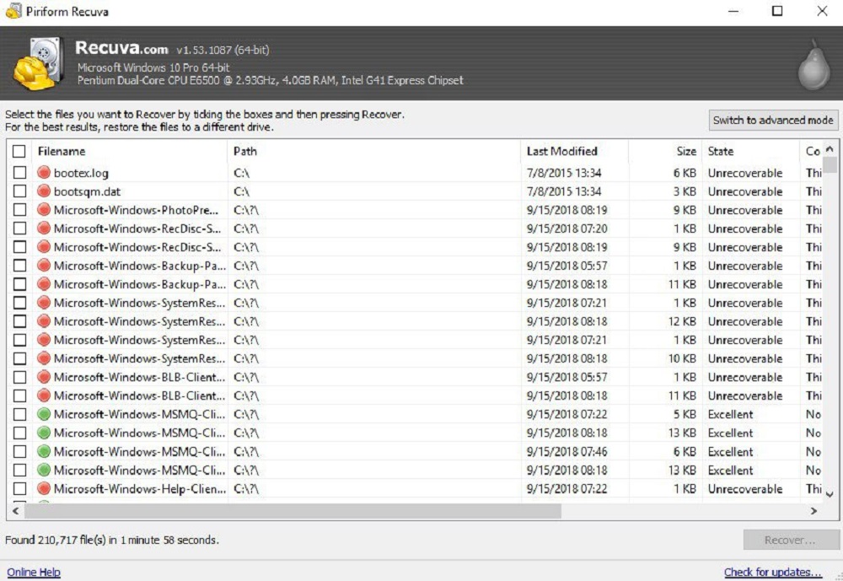Click red icon of 12 KB SystemRes file
The width and height of the screenshot is (843, 581).
(44, 321)
